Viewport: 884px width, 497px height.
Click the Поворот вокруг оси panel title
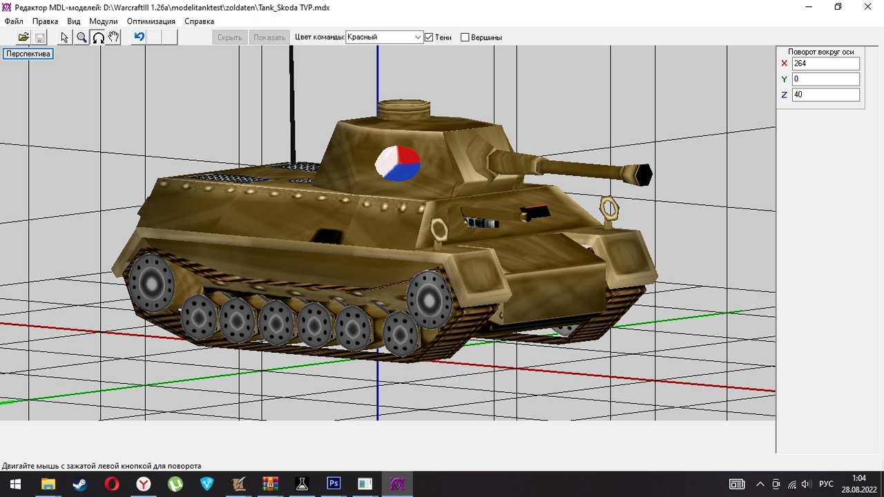[x=821, y=52]
